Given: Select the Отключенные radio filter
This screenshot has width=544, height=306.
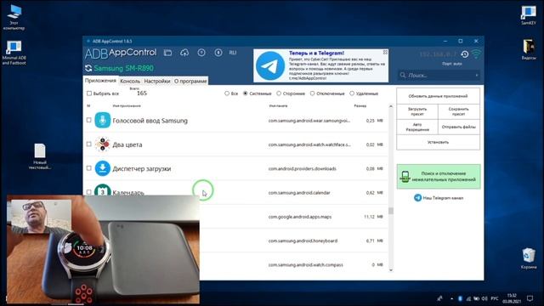Looking at the screenshot, I should pyautogui.click(x=312, y=93).
